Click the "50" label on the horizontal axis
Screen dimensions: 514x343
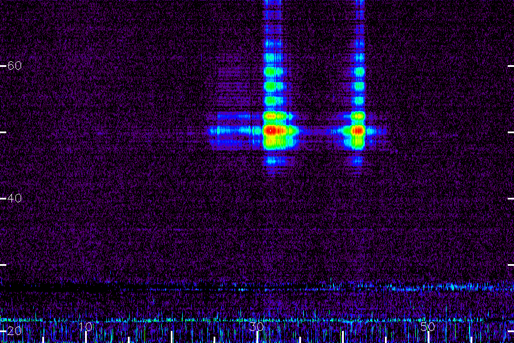point(428,326)
